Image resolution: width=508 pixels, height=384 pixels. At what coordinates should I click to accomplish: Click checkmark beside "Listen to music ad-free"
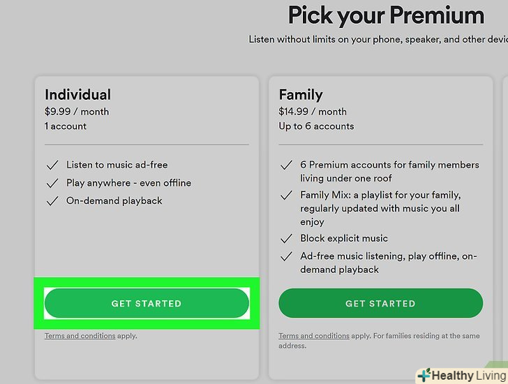(x=52, y=165)
